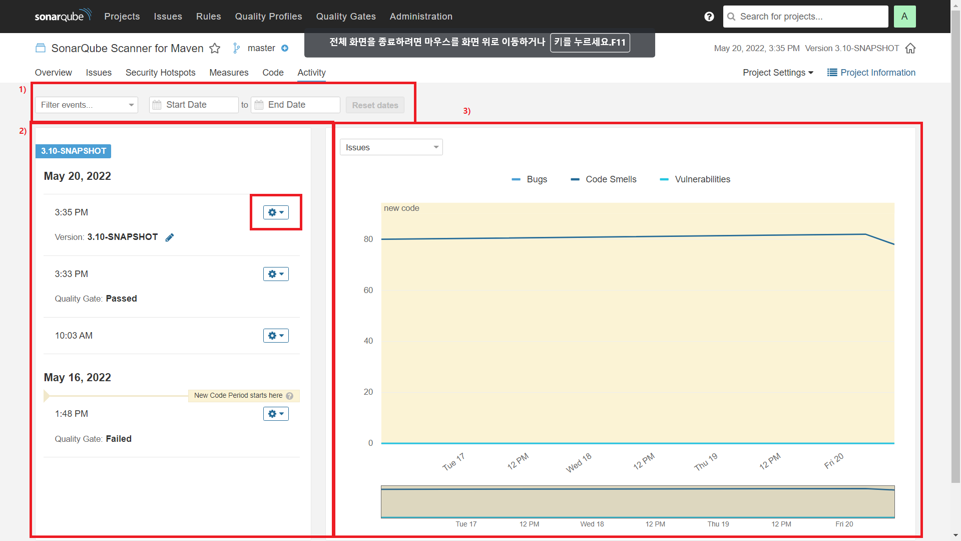This screenshot has width=961, height=541.
Task: Click the May 20, 2022 date heading
Action: [77, 176]
